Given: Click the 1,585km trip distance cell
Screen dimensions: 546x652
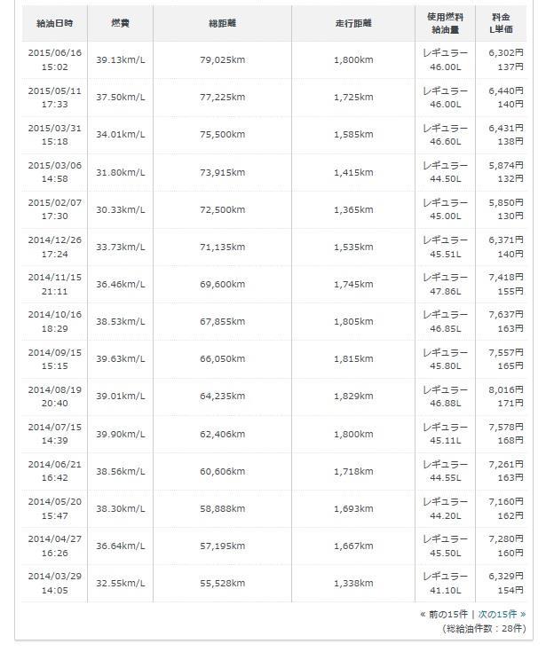Looking at the screenshot, I should point(353,135).
